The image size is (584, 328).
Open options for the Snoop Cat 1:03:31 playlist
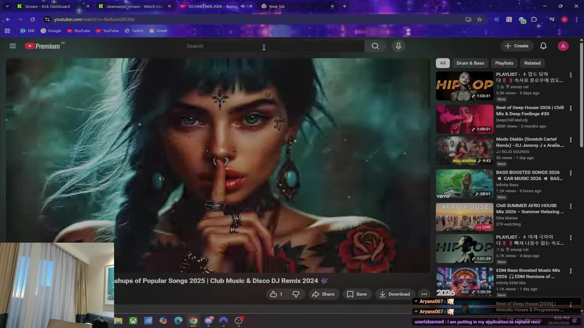tap(570, 75)
